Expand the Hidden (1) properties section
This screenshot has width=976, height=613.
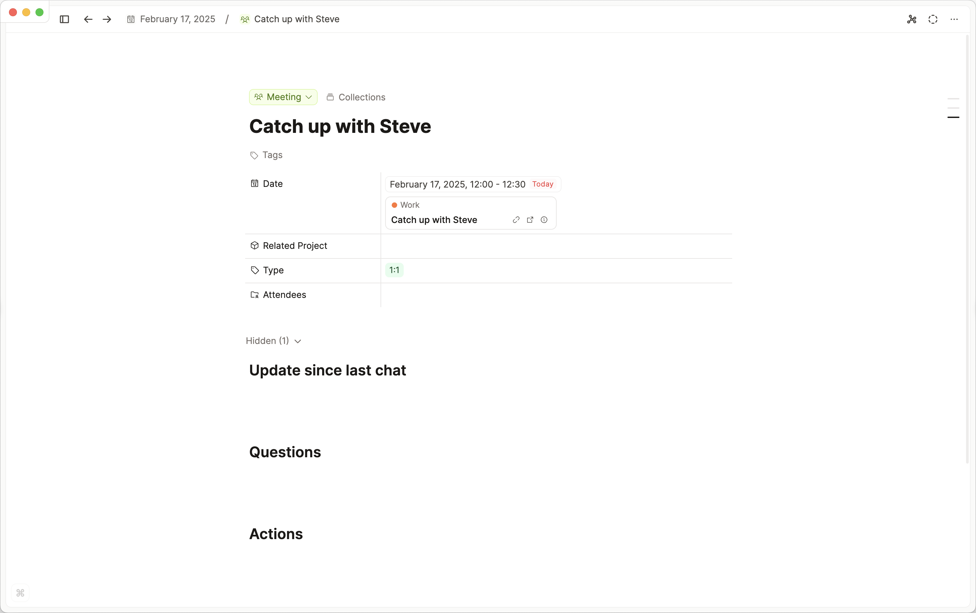pyautogui.click(x=274, y=341)
